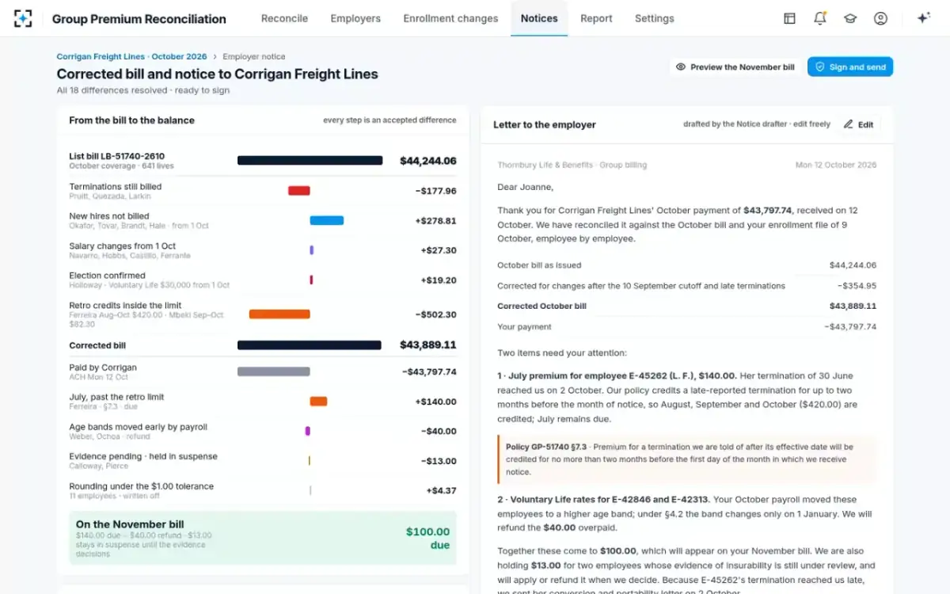The height and width of the screenshot is (594, 950).
Task: Click the gray Paid by Corrigan bar
Action: coord(274,371)
